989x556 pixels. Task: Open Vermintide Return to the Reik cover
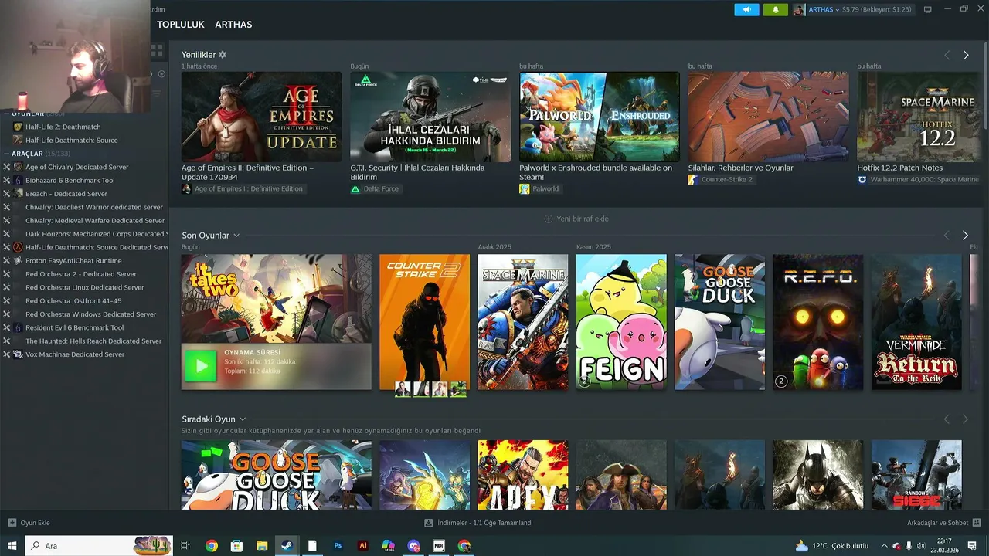[916, 322]
